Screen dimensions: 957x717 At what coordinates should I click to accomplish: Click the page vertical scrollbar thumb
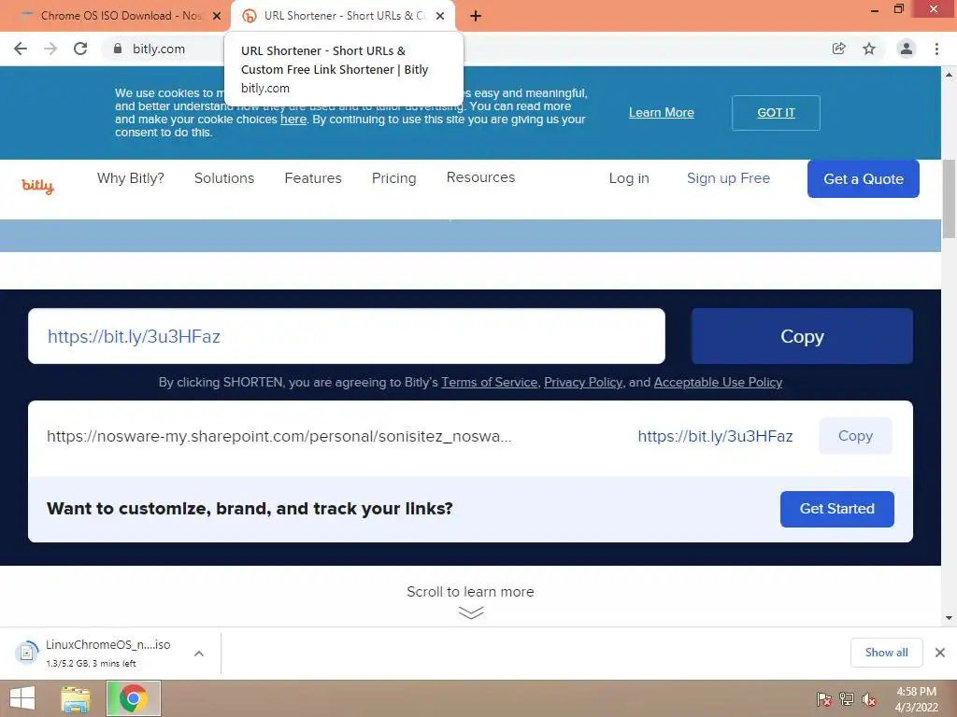(x=949, y=199)
